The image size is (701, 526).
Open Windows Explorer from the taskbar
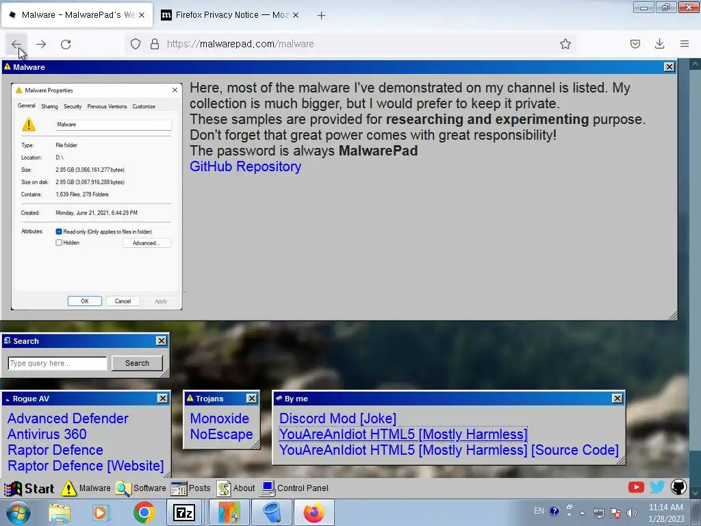(60, 512)
